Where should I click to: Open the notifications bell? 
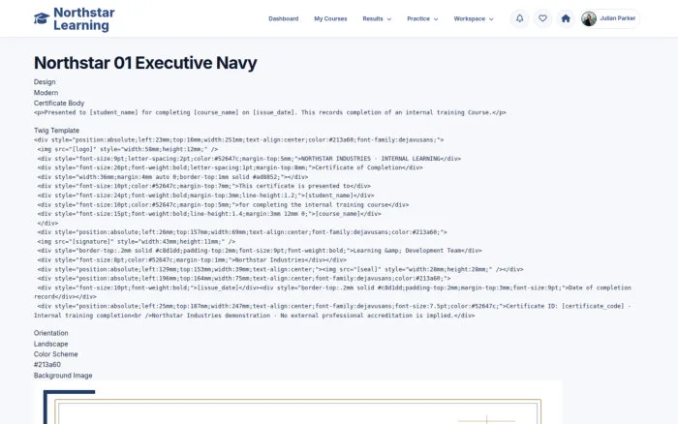[x=520, y=18]
